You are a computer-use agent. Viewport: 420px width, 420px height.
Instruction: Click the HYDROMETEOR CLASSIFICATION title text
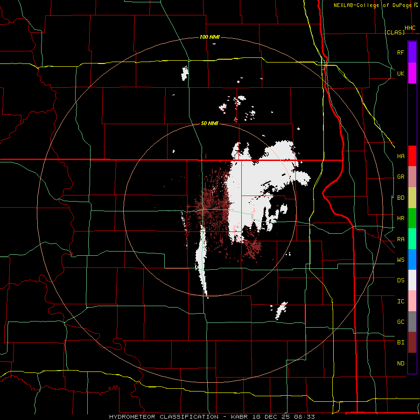164,417
